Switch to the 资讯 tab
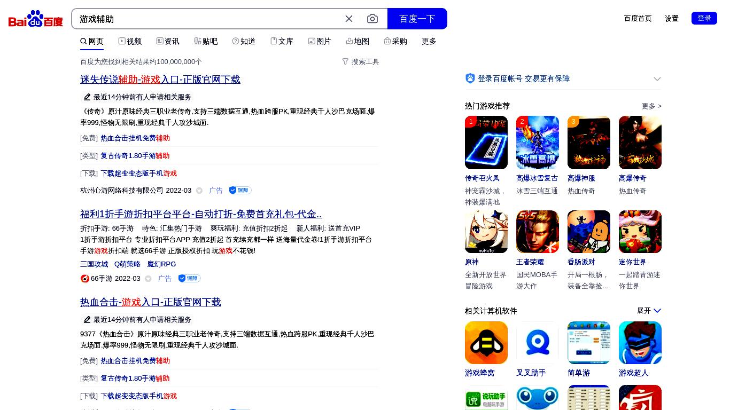The height and width of the screenshot is (410, 730). [x=168, y=41]
